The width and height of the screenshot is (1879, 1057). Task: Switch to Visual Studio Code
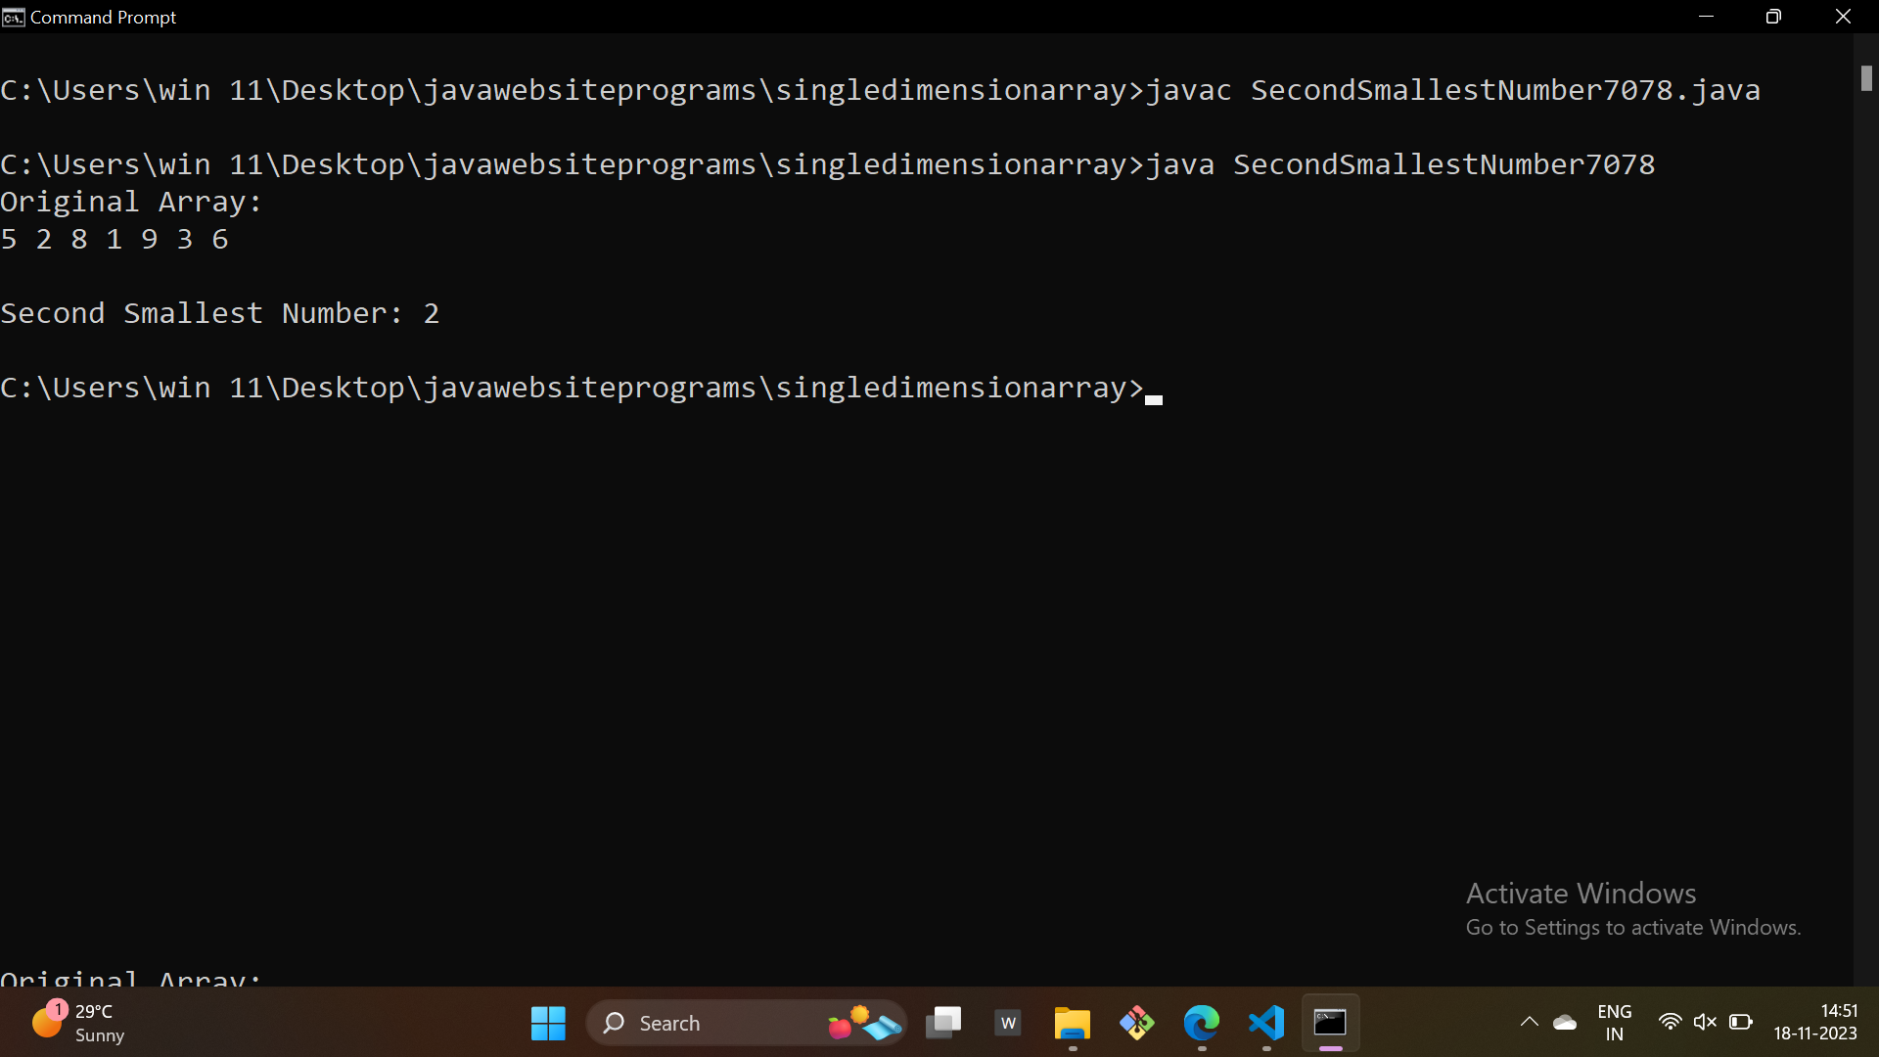(x=1266, y=1024)
